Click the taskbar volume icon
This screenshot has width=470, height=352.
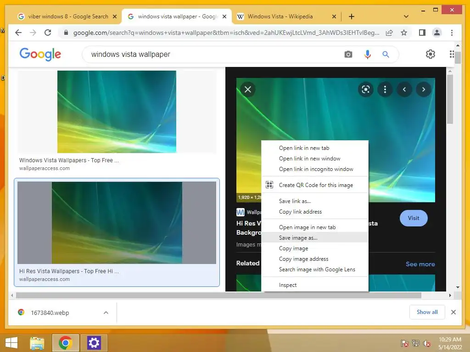pos(426,343)
